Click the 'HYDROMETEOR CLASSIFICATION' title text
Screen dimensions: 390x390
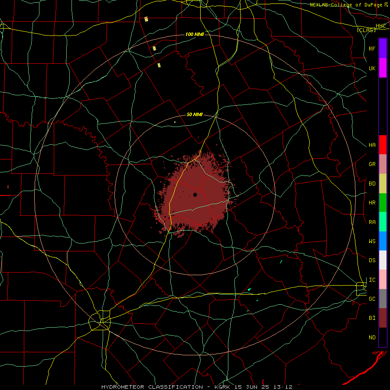click(x=152, y=387)
